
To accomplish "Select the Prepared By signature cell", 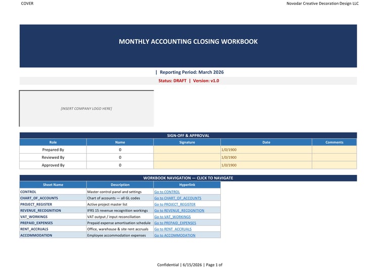I will tap(187, 150).
